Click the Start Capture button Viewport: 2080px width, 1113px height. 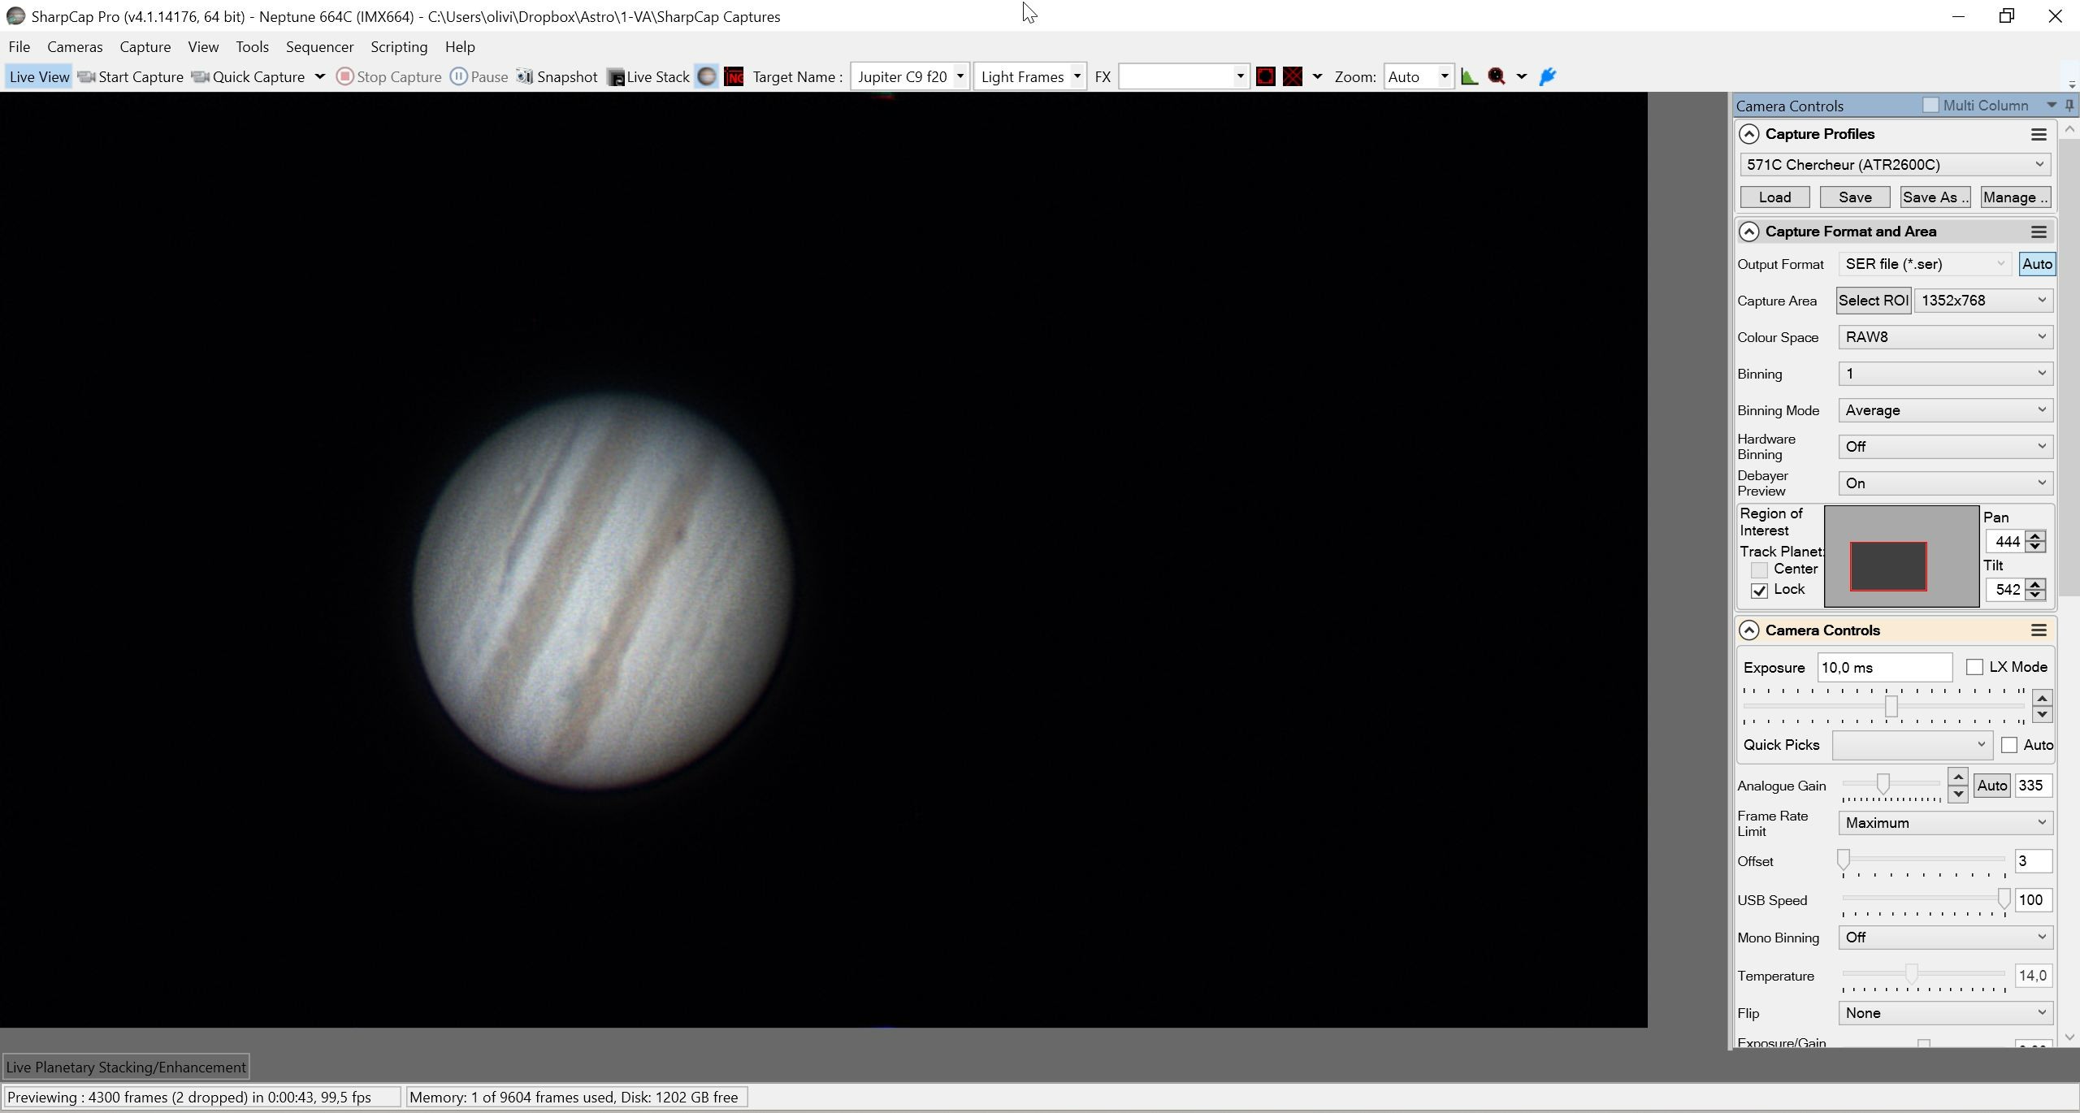pyautogui.click(x=131, y=76)
